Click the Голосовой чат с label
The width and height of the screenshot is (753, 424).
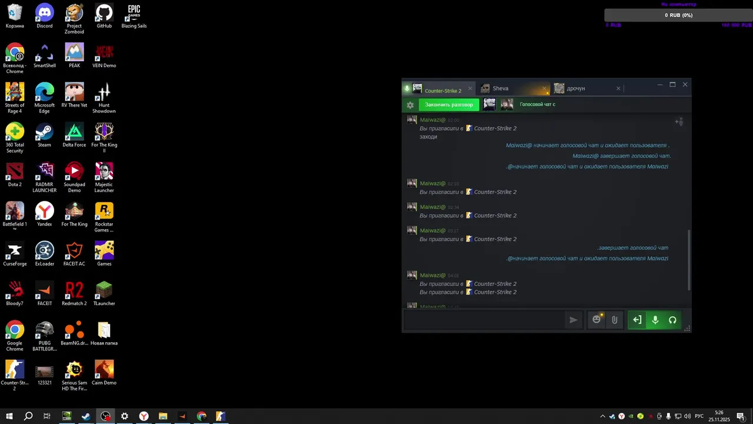[537, 104]
